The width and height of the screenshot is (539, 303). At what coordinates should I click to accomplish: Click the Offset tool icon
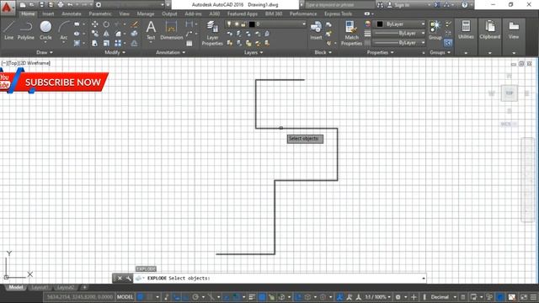(x=135, y=43)
